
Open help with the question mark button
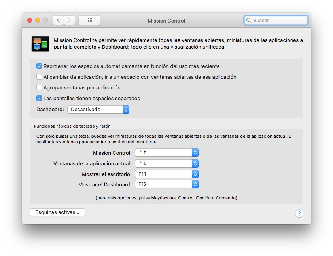(299, 213)
